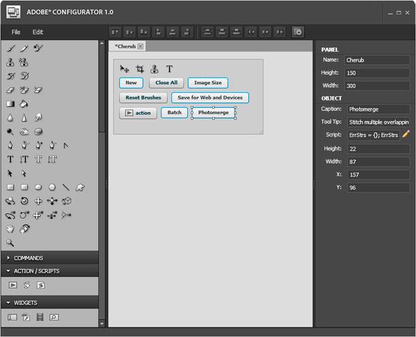Select the Rectangle shape tool icon
The height and width of the screenshot is (337, 416).
pos(10,188)
